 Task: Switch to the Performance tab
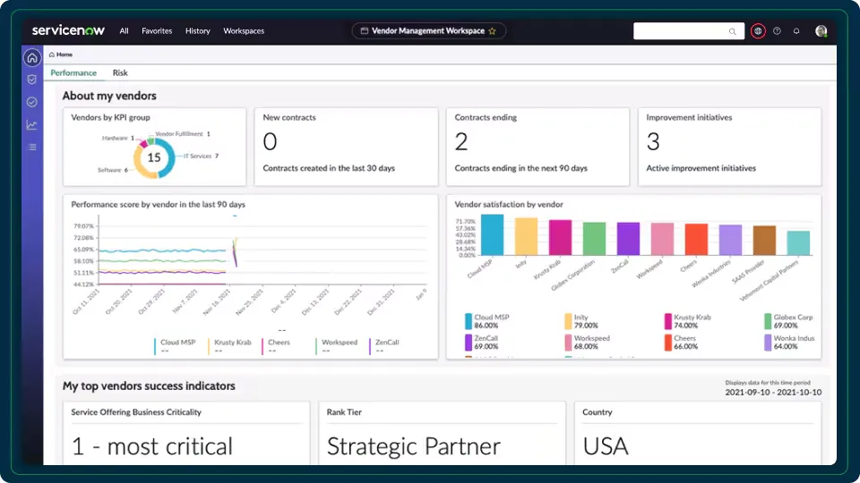tap(73, 72)
